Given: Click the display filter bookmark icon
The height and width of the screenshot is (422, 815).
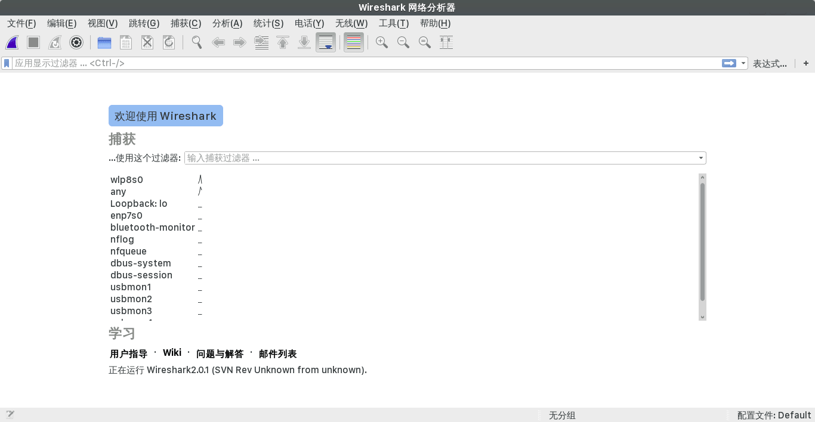Looking at the screenshot, I should click(x=7, y=63).
